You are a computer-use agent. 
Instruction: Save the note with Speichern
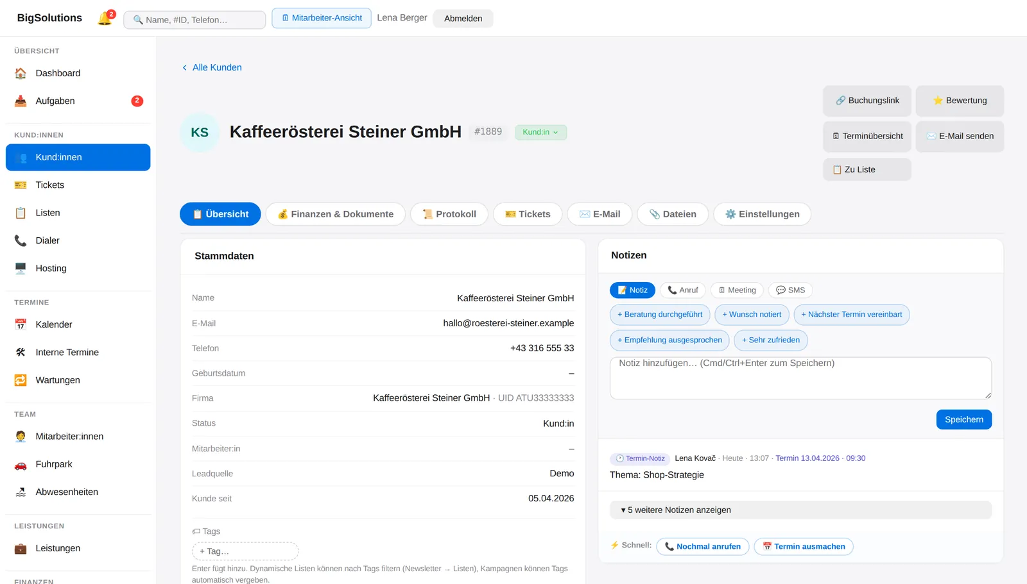click(x=964, y=419)
